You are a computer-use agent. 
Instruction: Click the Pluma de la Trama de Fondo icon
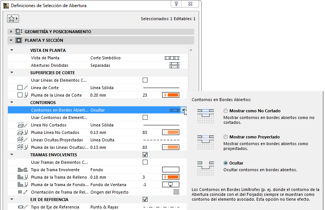click(22, 185)
